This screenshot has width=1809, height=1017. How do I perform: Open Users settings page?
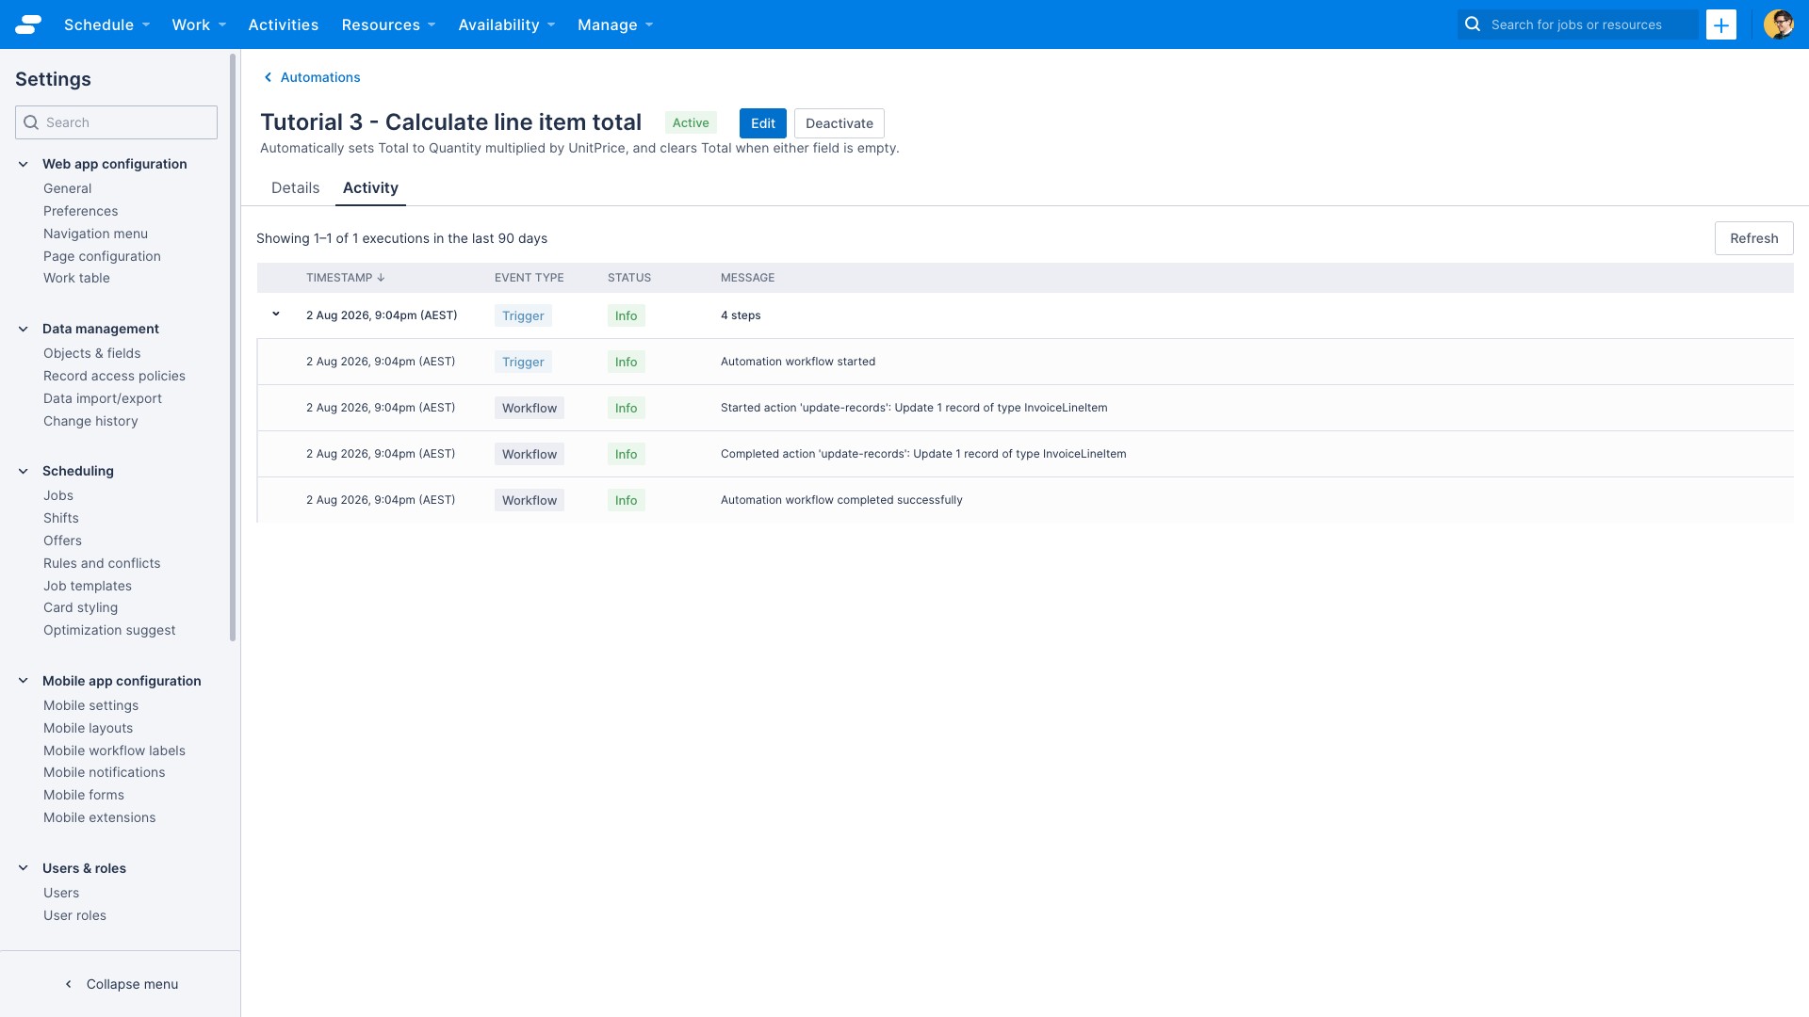tap(61, 893)
